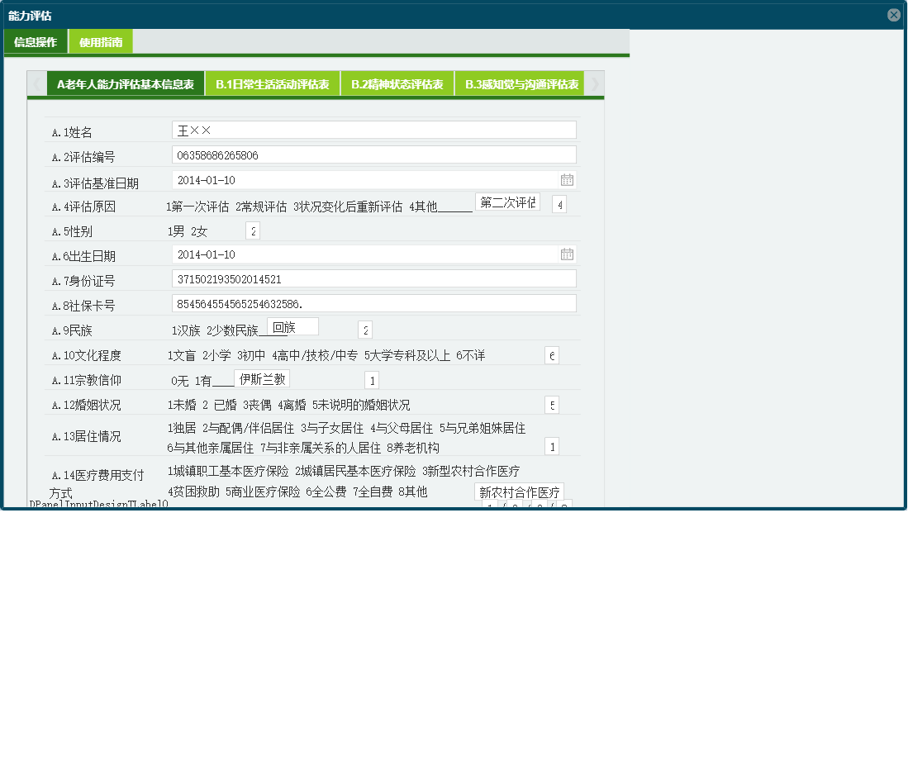Click the right arrow to scroll tabs
The width and height of the screenshot is (908, 774).
[594, 83]
